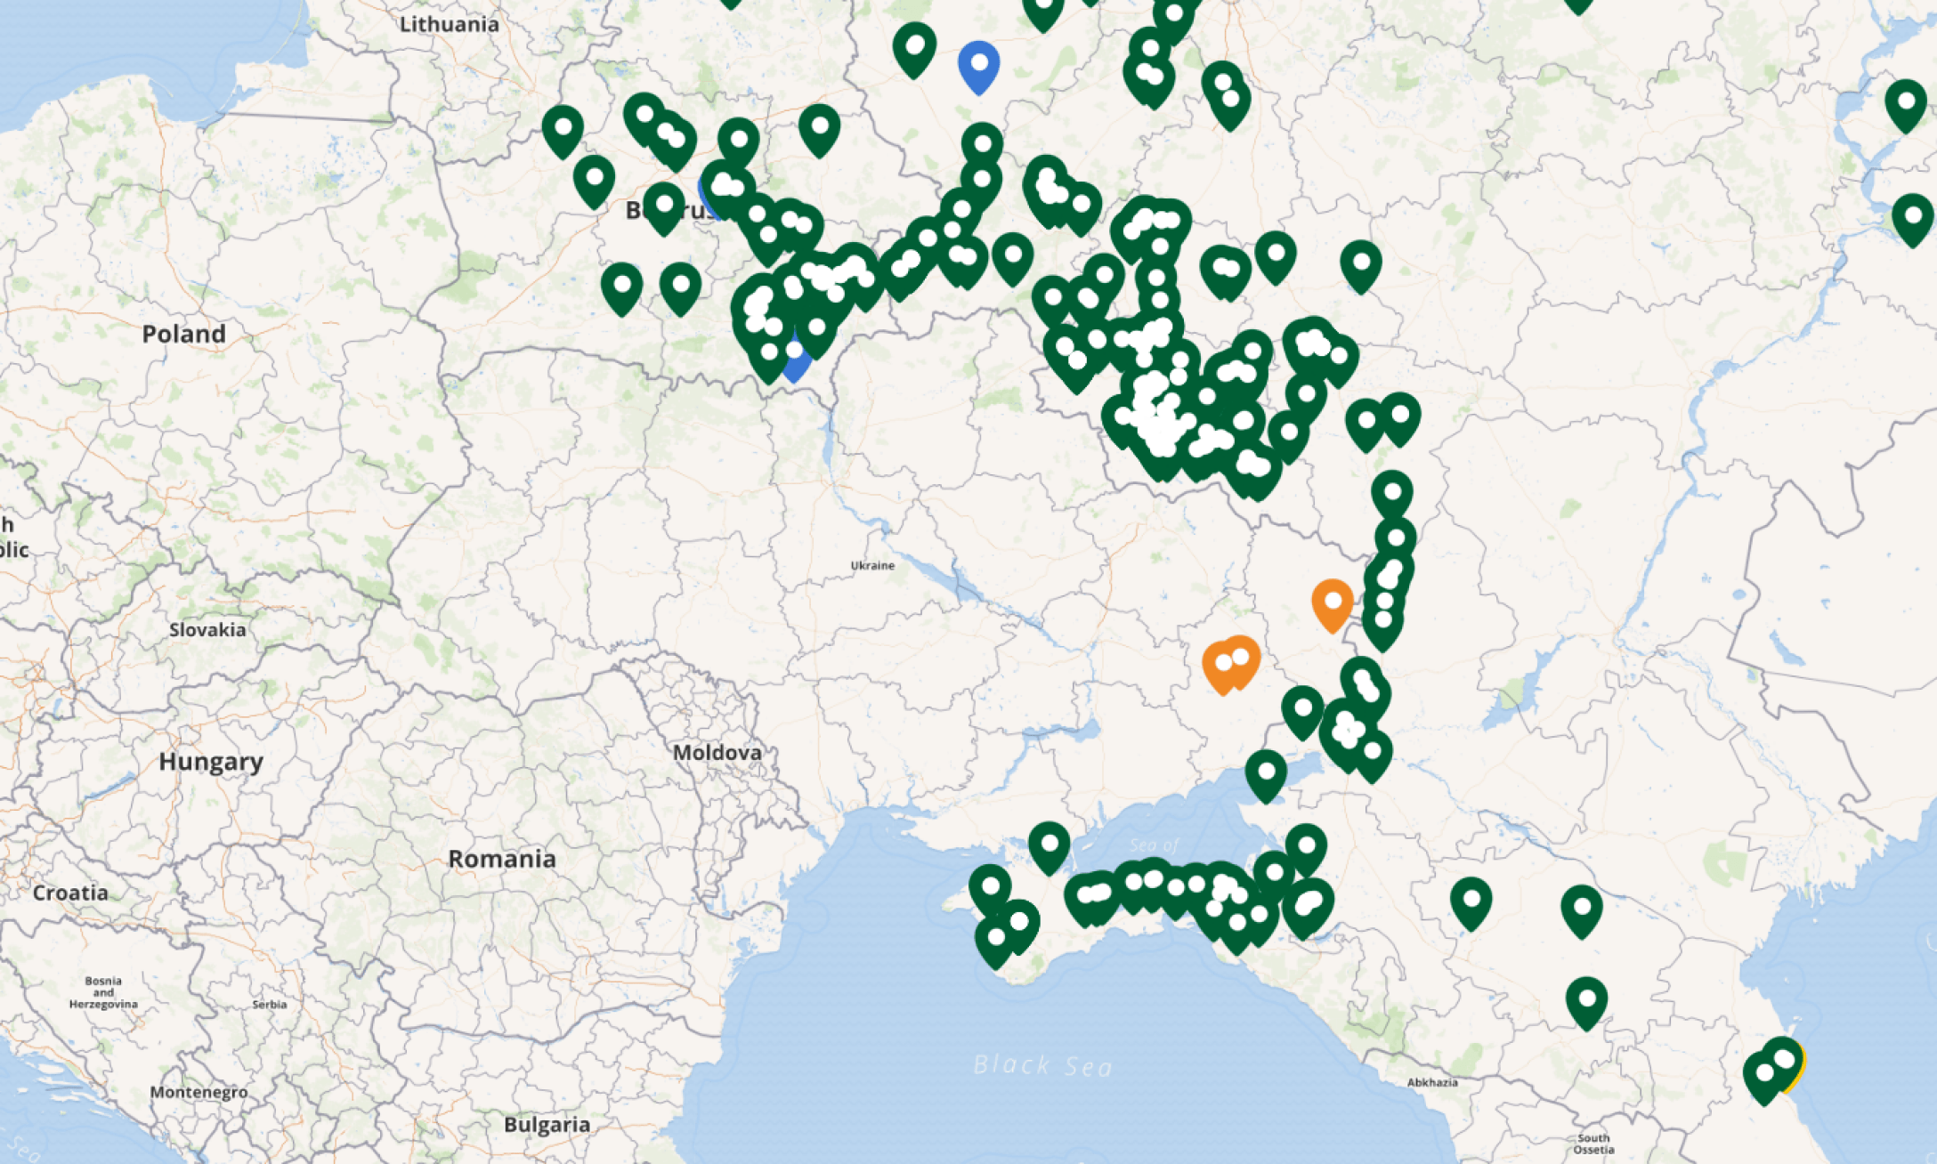Click the Romania country label
1937x1164 pixels.
(502, 859)
